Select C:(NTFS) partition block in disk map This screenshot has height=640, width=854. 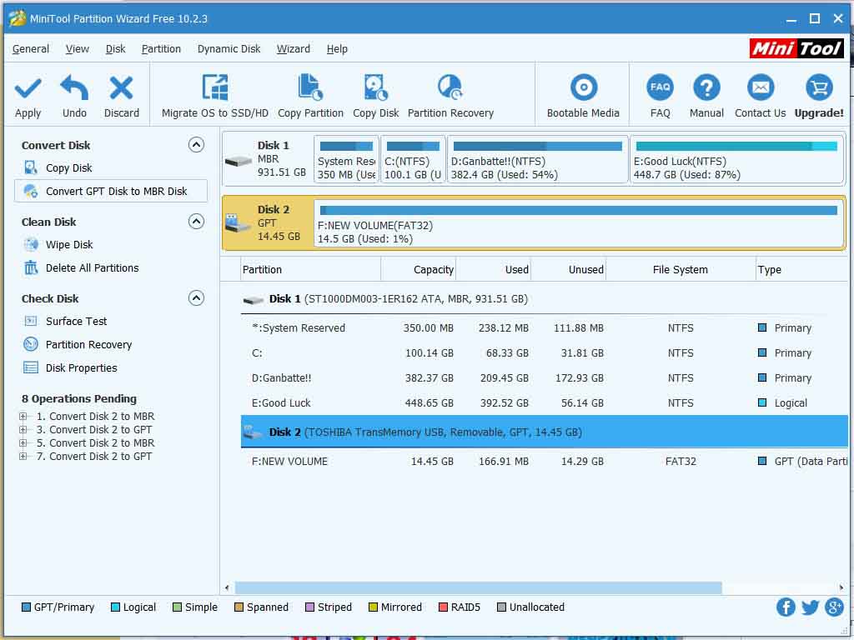coord(413,159)
